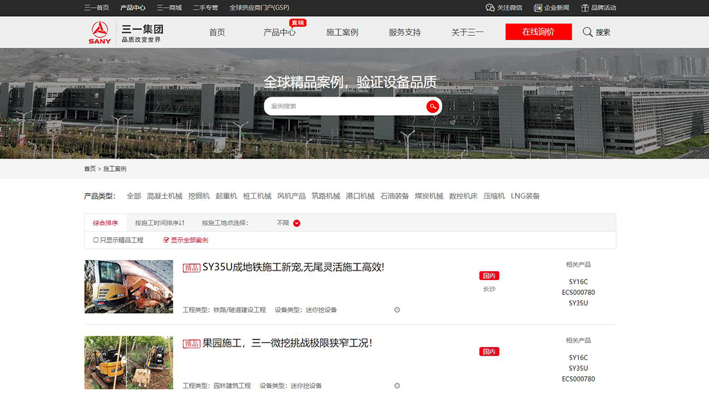
Task: Open 关于三一 in main navigation
Action: click(467, 33)
